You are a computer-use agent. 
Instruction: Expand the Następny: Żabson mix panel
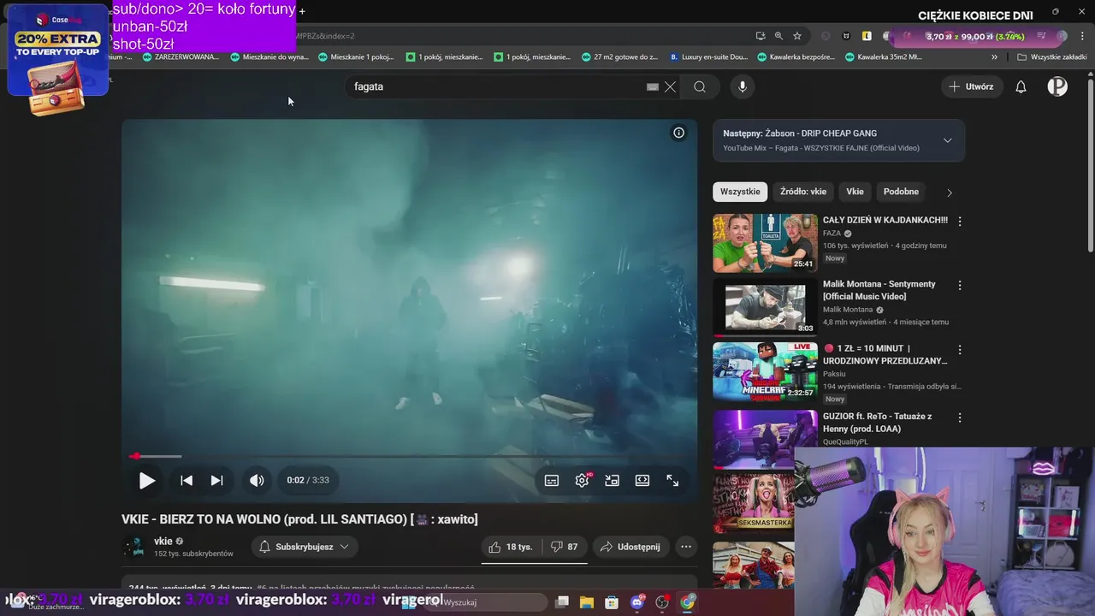947,140
